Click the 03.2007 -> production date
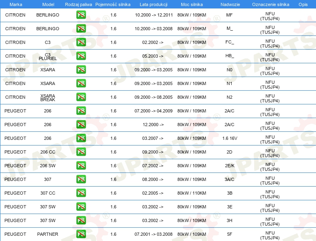 (x=153, y=138)
